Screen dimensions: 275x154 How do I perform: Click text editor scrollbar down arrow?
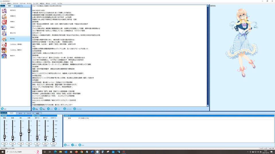(208, 106)
